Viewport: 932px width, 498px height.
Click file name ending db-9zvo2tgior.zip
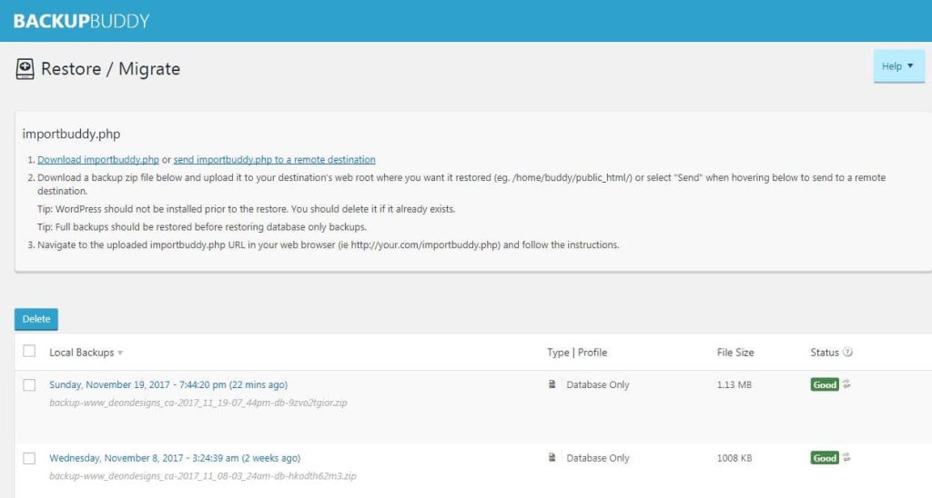(198, 403)
